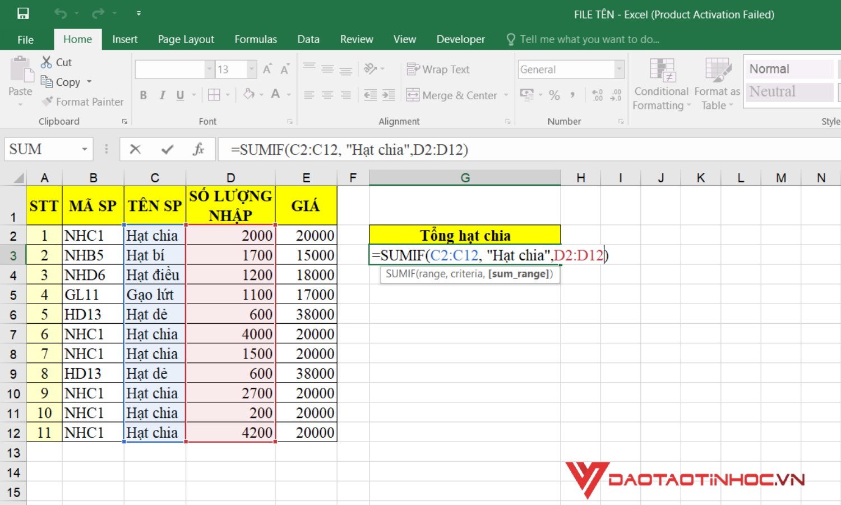
Task: Open the Developer tab
Action: click(x=461, y=39)
